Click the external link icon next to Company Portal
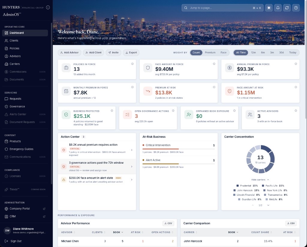The width and height of the screenshot is (307, 247). tap(44, 209)
